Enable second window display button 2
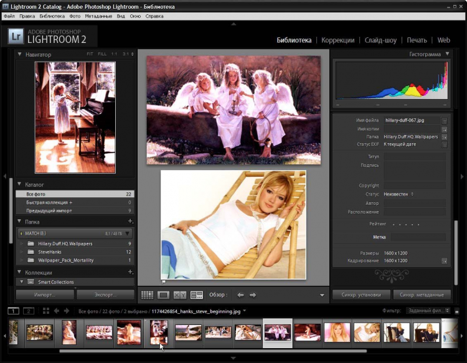 29,311
